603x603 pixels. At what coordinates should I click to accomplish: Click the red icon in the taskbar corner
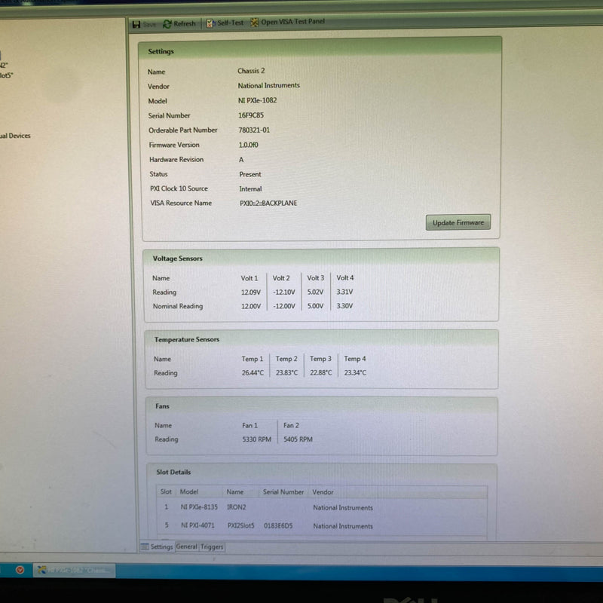21,571
